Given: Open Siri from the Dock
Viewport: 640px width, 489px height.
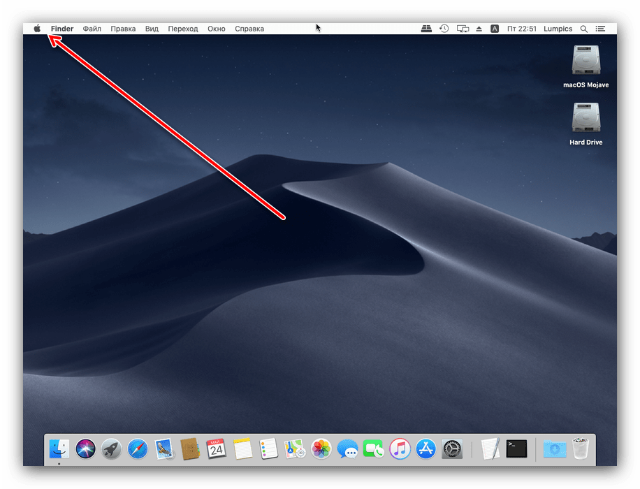Looking at the screenshot, I should coord(86,448).
